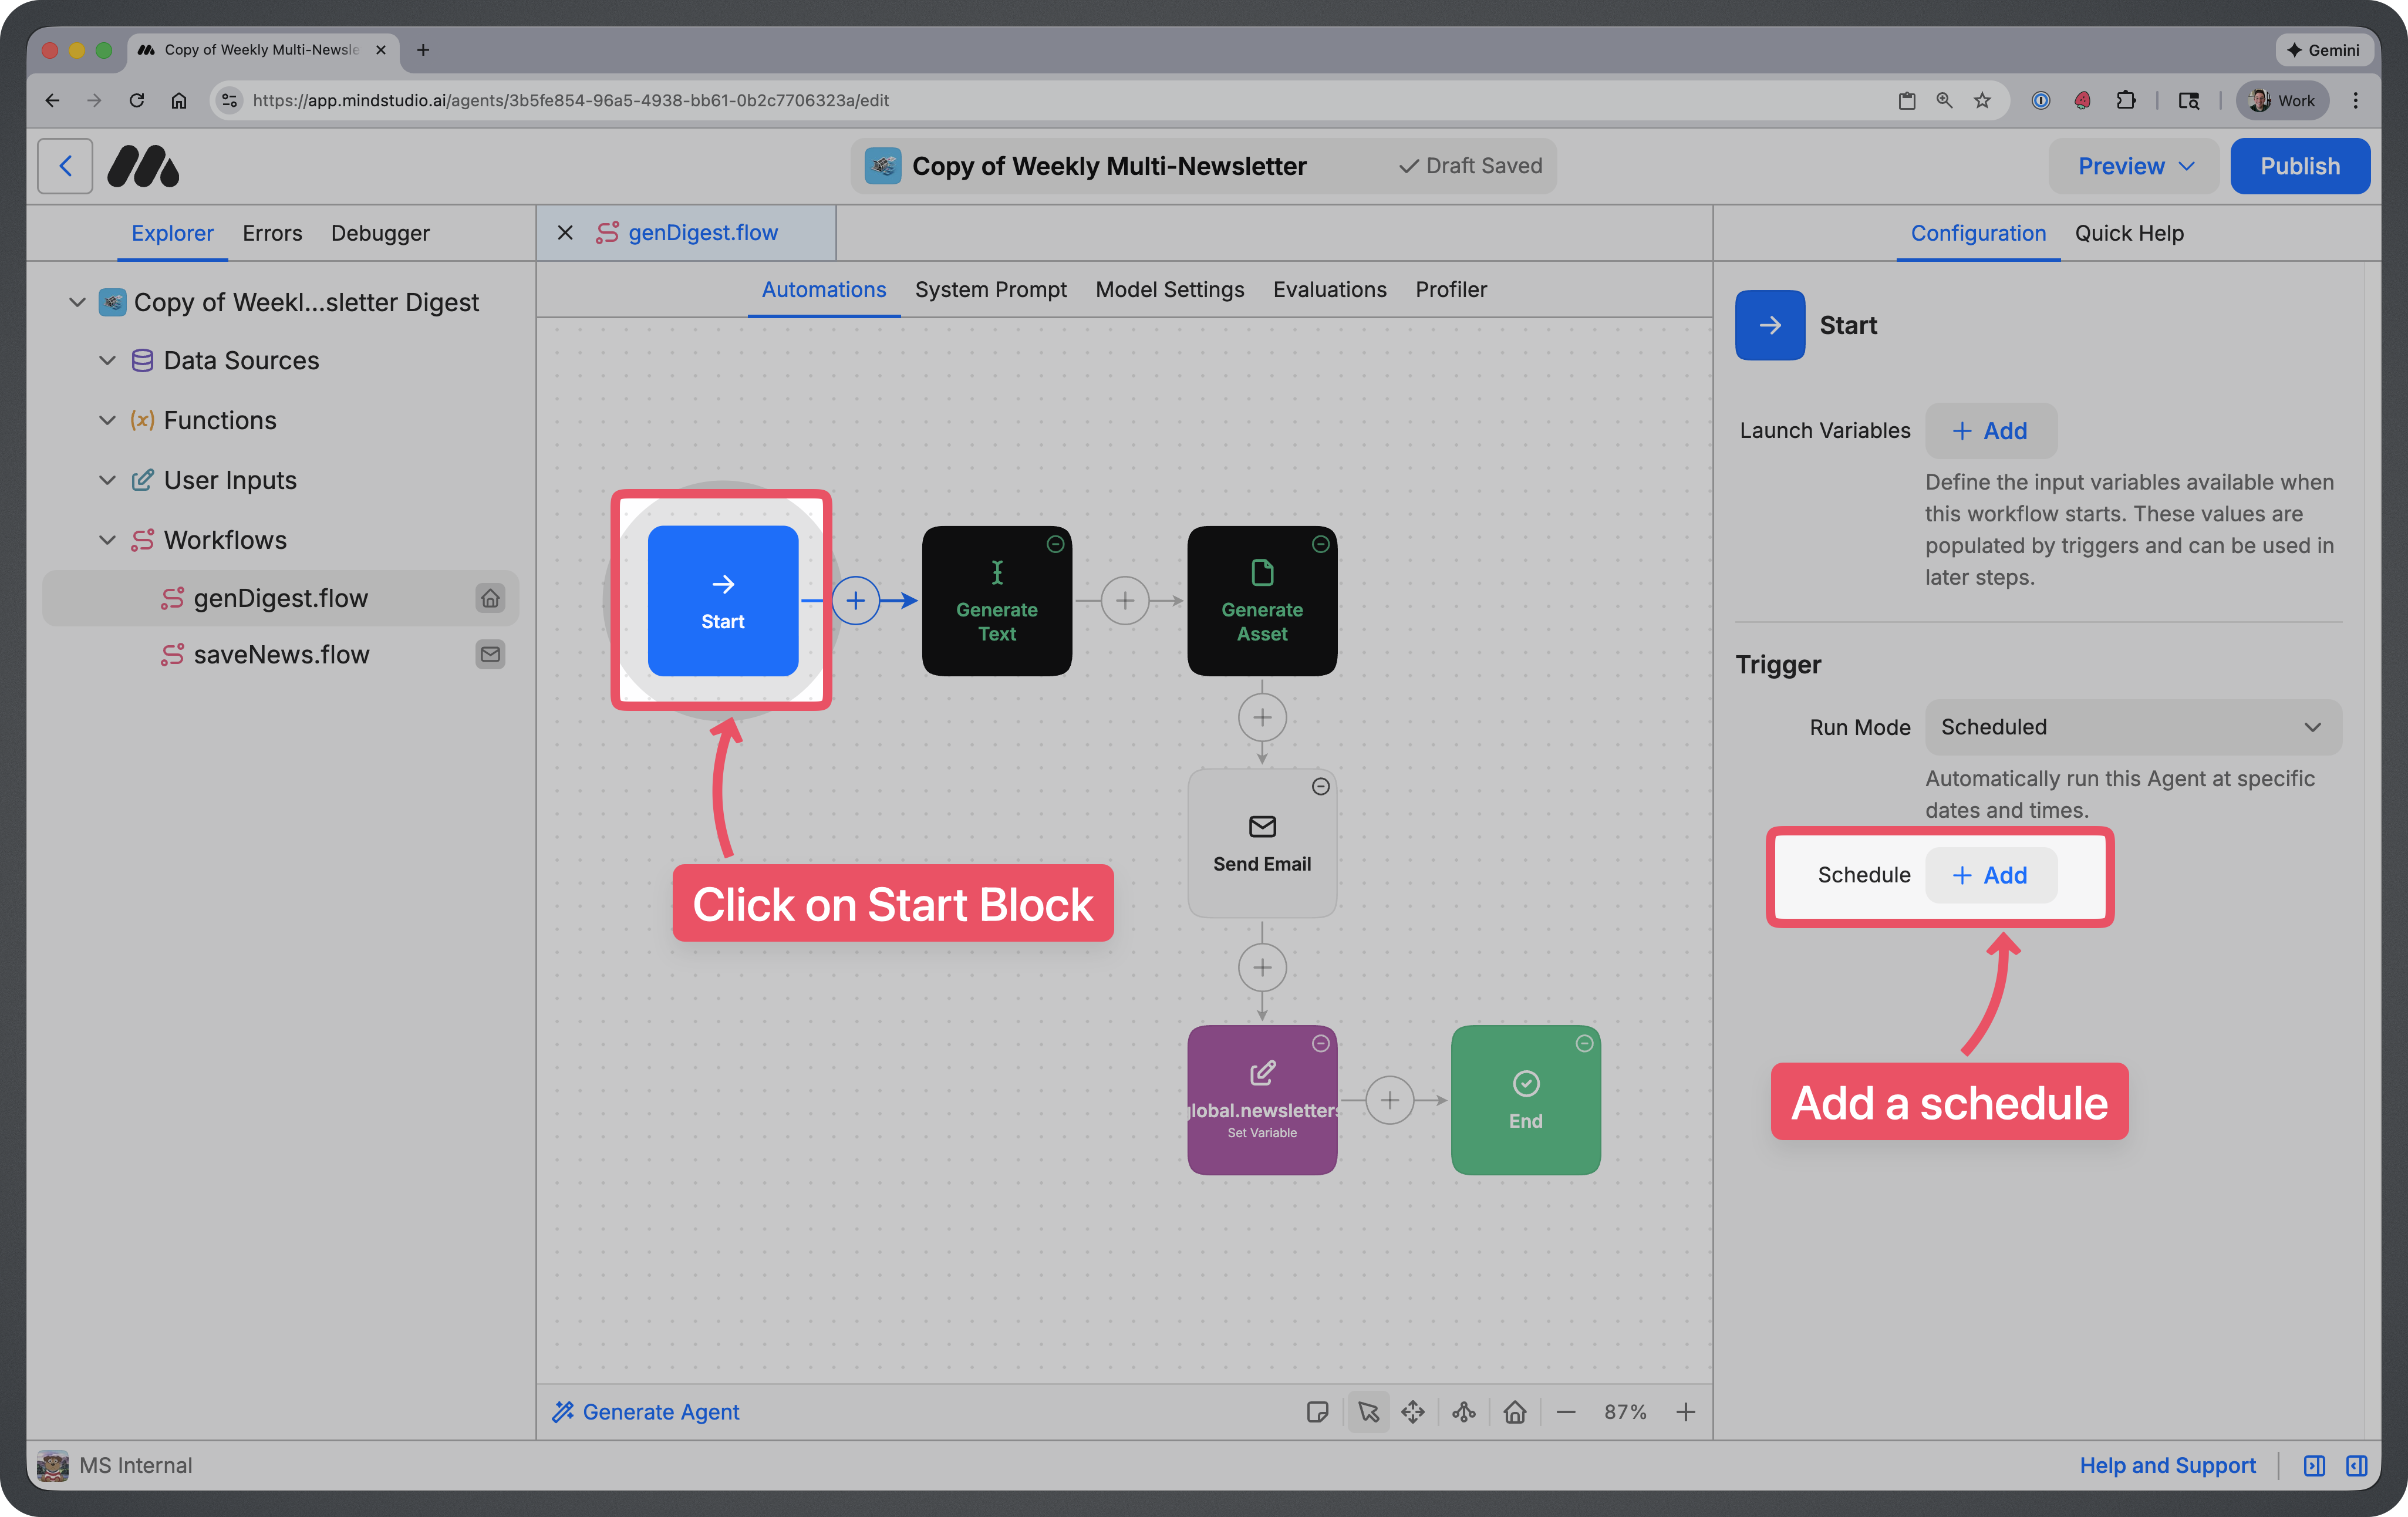
Task: Switch to the System Prompt tab
Action: click(x=990, y=290)
